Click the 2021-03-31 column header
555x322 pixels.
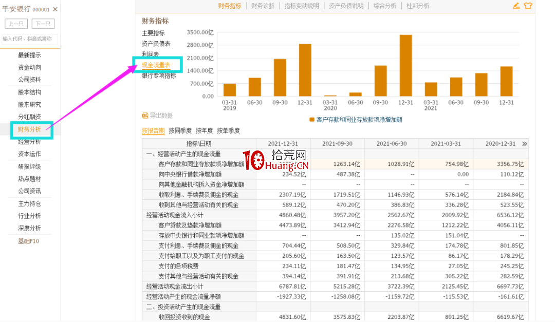point(446,144)
